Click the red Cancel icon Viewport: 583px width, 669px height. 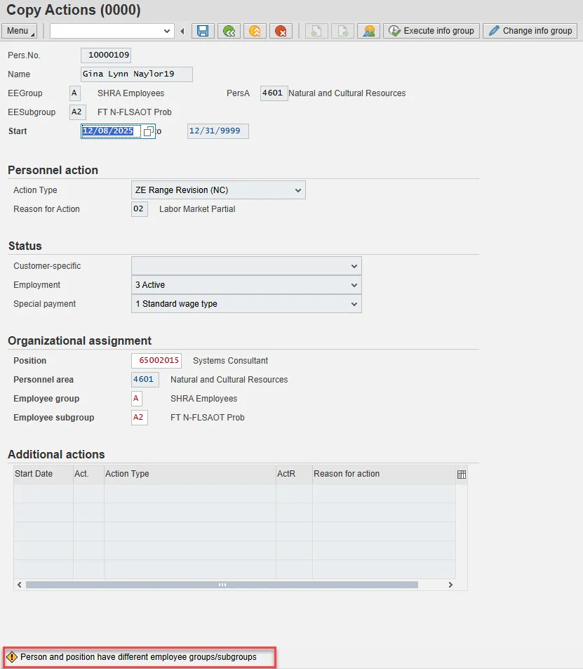[x=281, y=31]
